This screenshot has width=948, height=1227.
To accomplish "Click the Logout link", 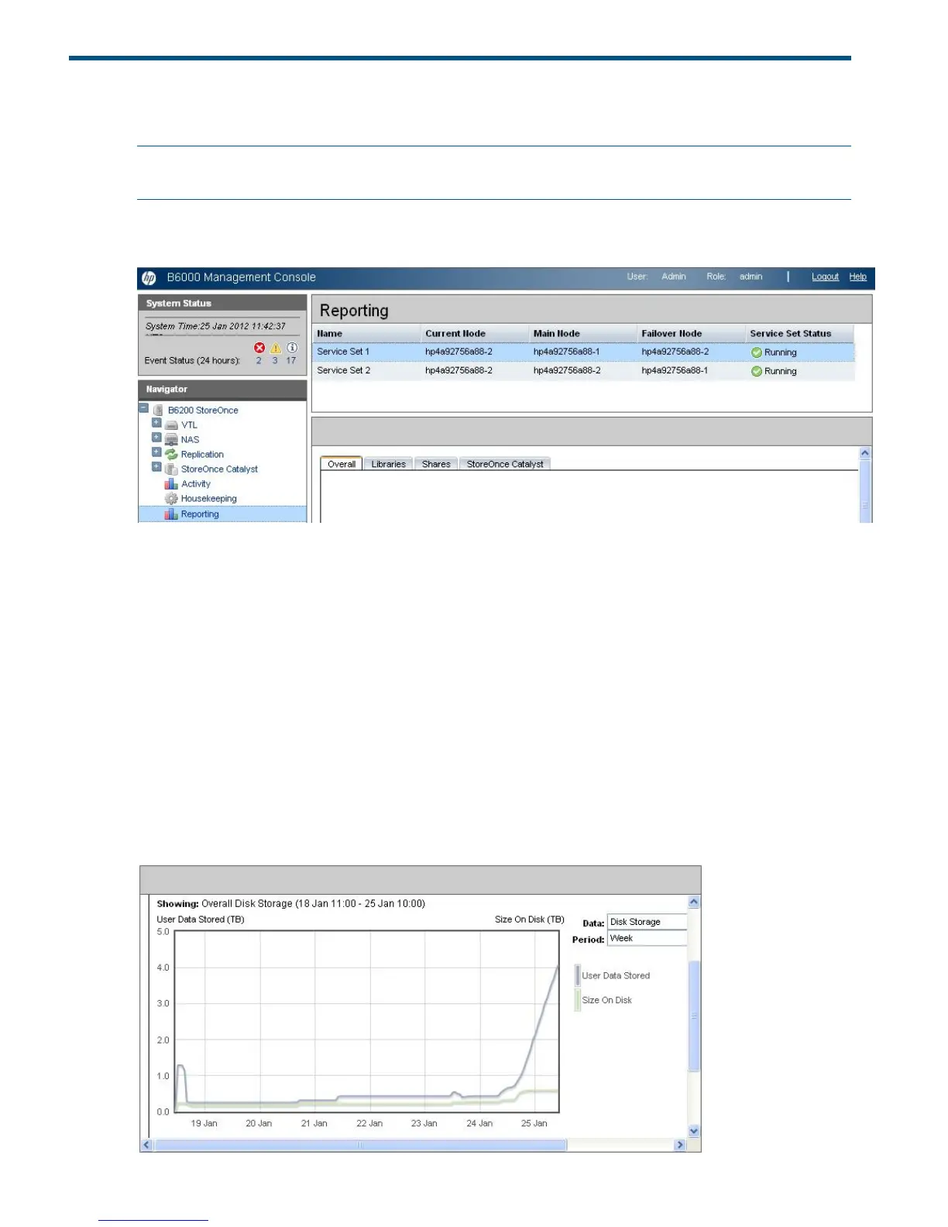I will [825, 277].
